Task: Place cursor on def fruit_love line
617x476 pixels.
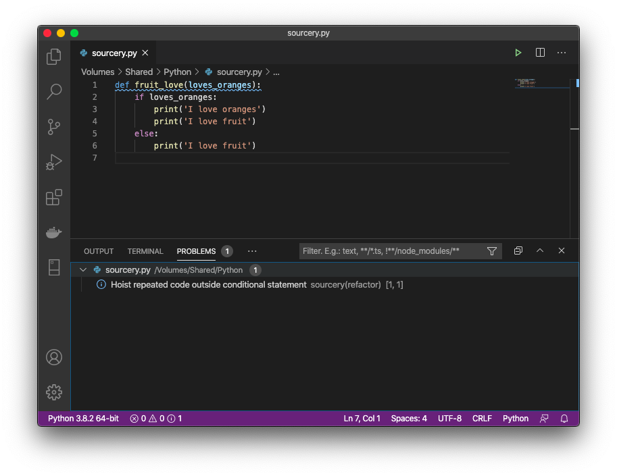Action: pyautogui.click(x=187, y=85)
